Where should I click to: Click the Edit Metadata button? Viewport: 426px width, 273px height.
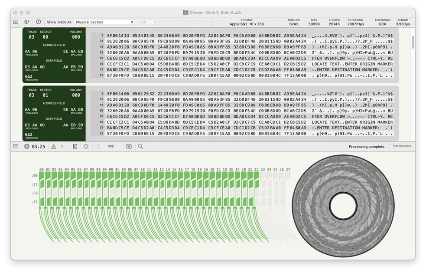coord(402,146)
